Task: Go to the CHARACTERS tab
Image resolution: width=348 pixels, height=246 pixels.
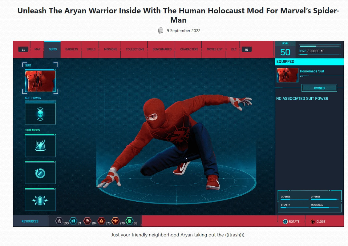Action: (x=189, y=49)
